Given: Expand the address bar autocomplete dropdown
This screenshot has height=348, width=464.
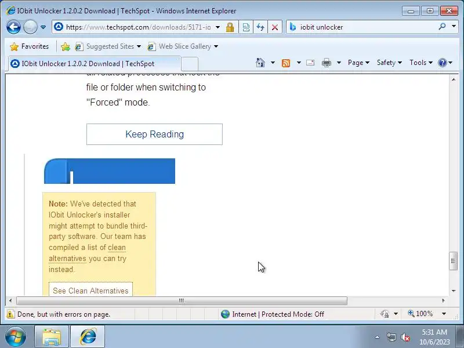Looking at the screenshot, I should coord(218,27).
